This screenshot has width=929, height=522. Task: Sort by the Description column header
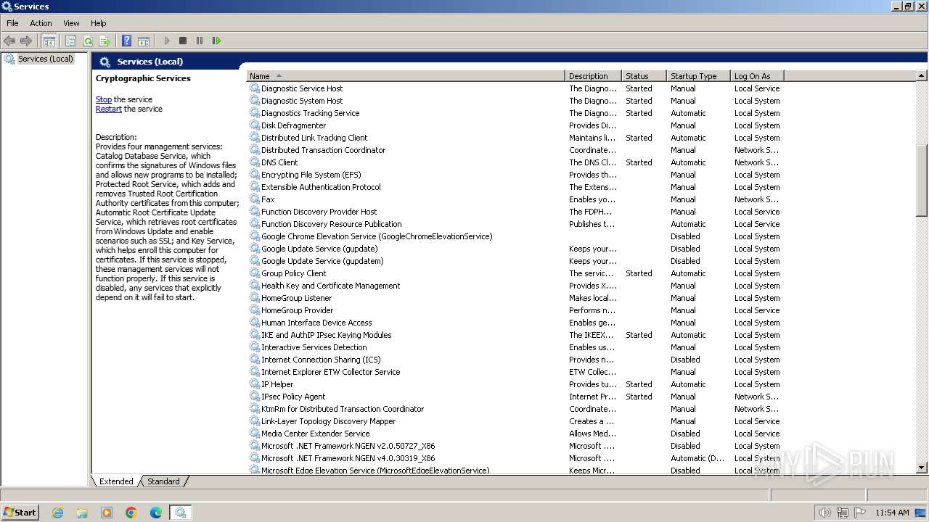point(593,76)
